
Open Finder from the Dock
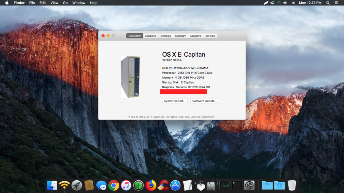click(52, 185)
